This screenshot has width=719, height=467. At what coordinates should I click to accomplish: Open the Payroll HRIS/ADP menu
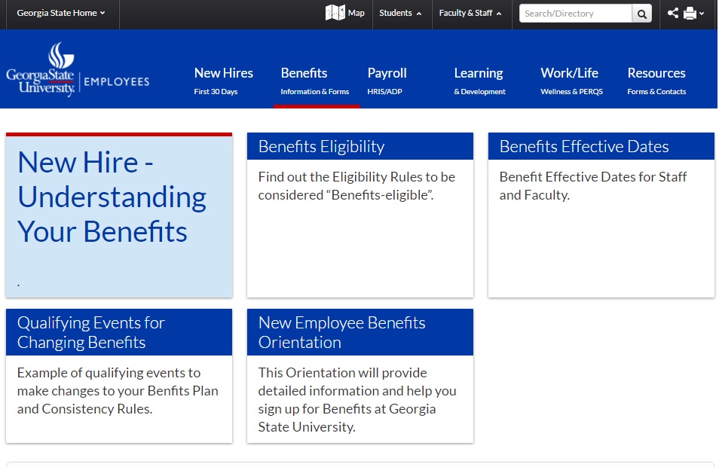(x=387, y=81)
